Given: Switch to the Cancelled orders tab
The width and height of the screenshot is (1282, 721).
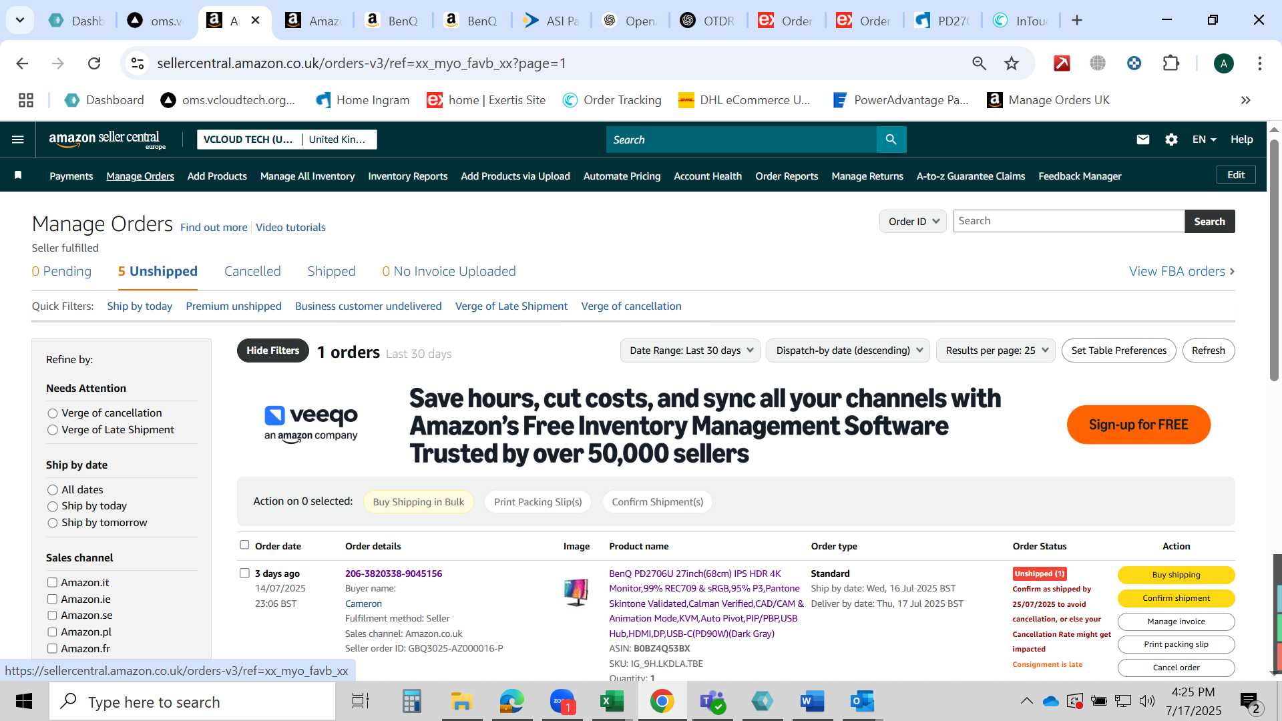Looking at the screenshot, I should pyautogui.click(x=252, y=271).
